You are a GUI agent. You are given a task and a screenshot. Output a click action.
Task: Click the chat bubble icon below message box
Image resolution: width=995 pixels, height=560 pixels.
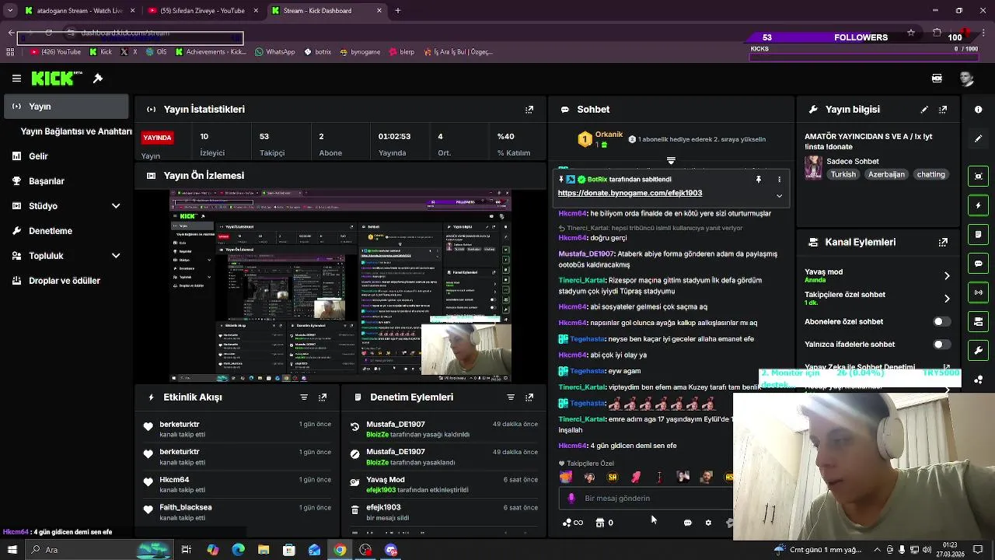point(687,523)
